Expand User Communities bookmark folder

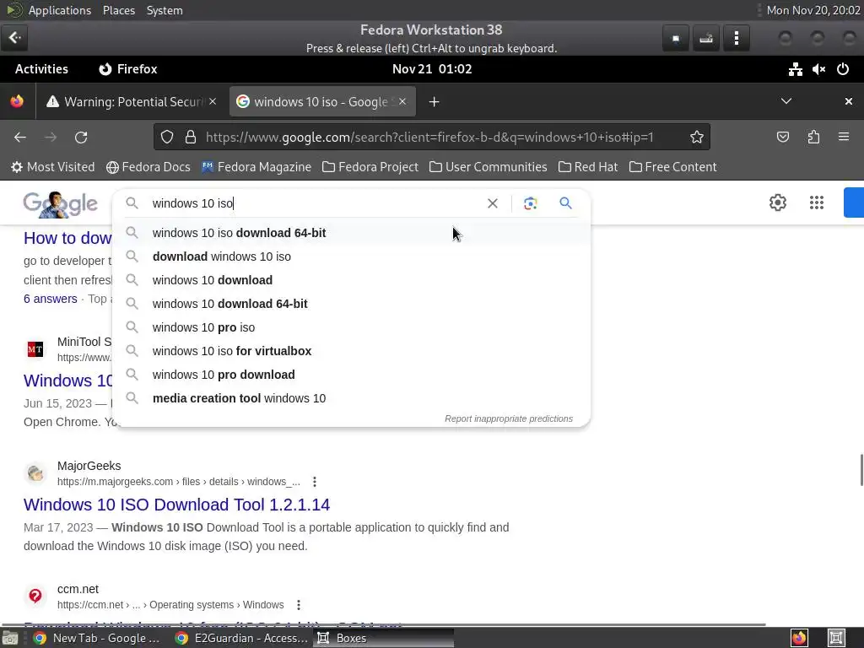coord(489,167)
